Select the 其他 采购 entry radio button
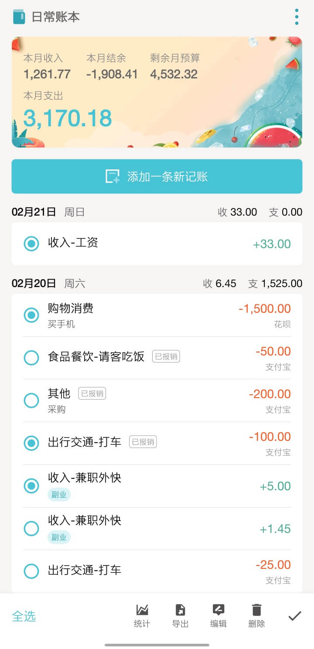 click(31, 400)
